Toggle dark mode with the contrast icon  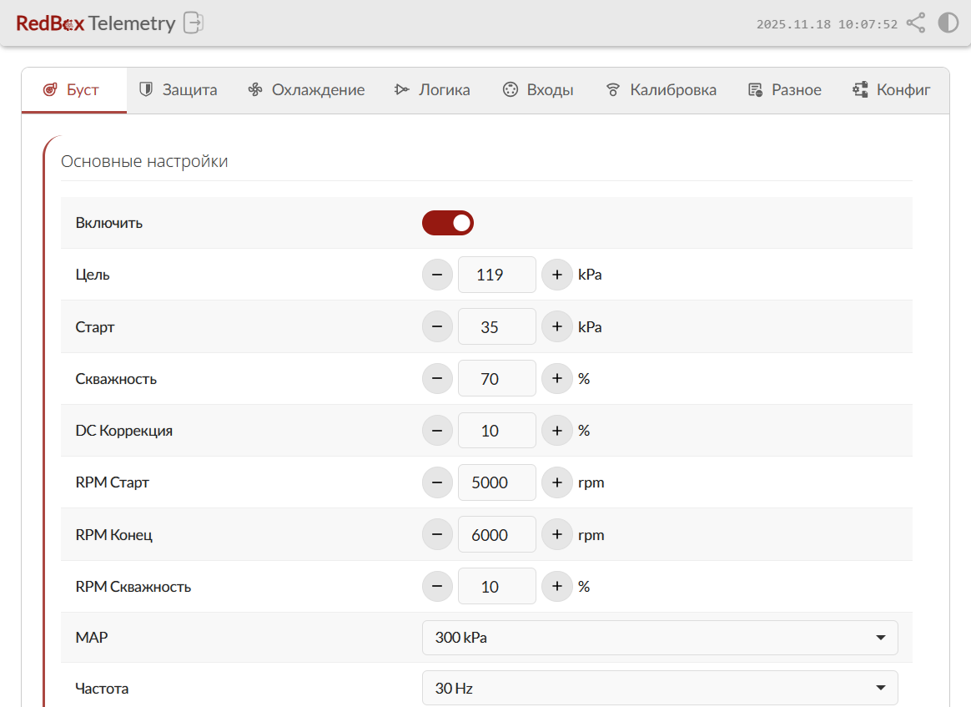[948, 23]
